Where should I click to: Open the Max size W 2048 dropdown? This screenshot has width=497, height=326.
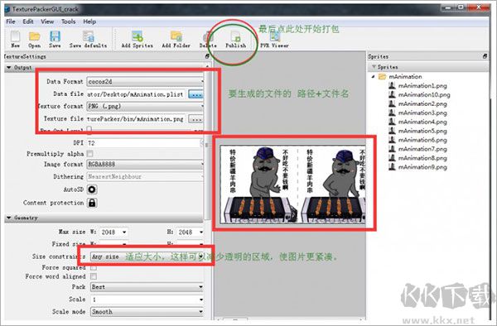tap(113, 232)
